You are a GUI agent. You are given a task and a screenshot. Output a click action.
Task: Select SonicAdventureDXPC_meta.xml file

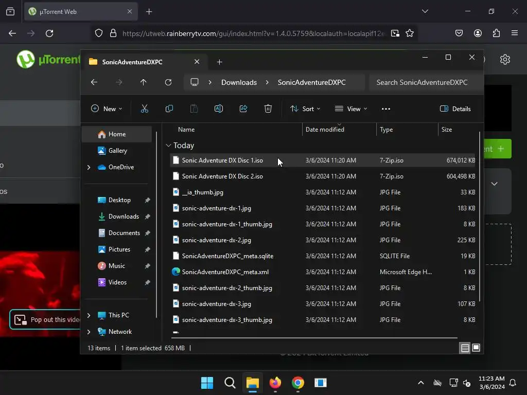[323, 272]
